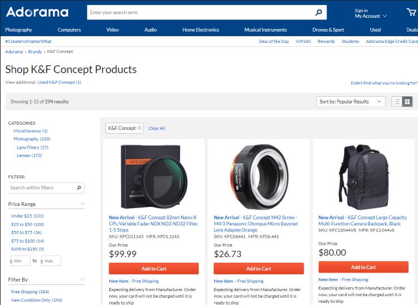Screen dimensions: 418x305
Task: Switch to grid view layout icon
Action: pos(407,101)
